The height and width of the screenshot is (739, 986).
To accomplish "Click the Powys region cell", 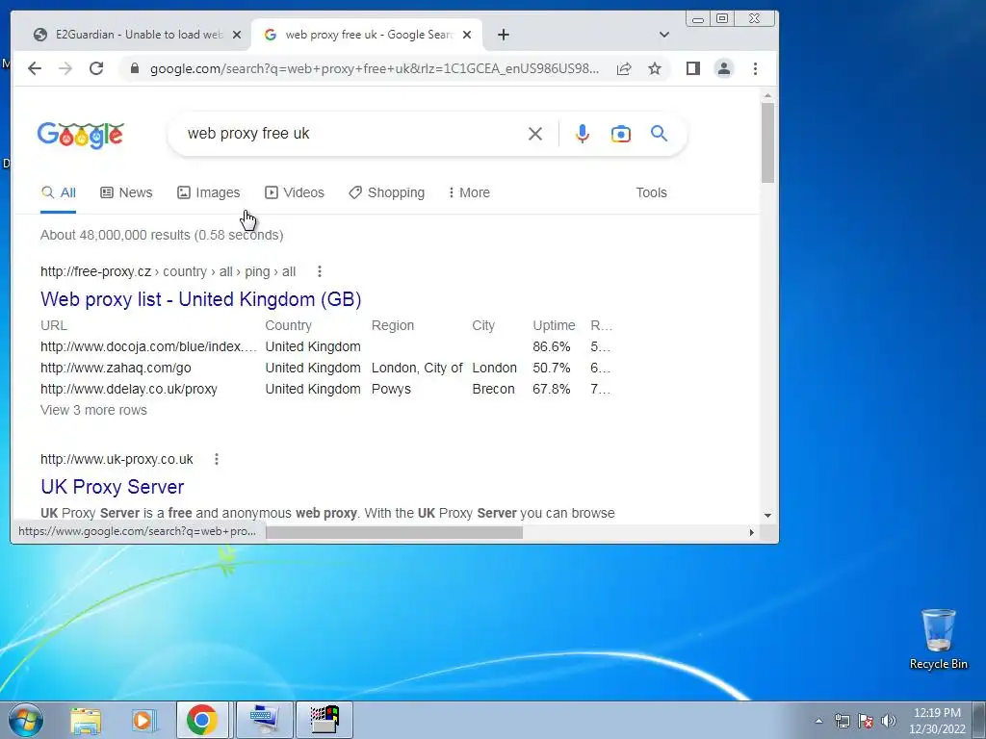I will click(391, 389).
